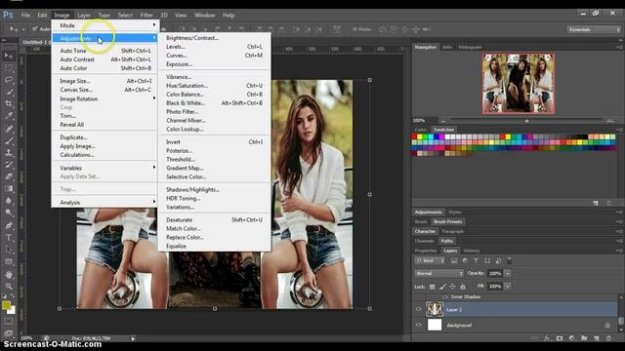Open the Normal blend mode dropdown
The image size is (625, 351).
(438, 273)
